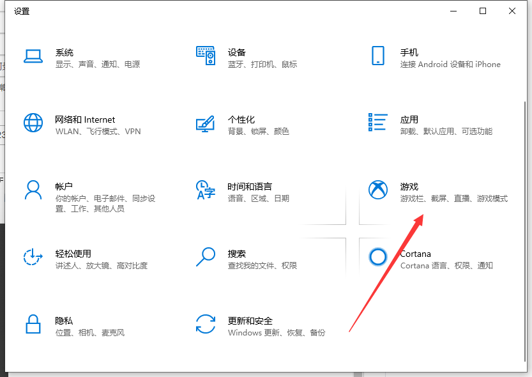
Task: Go to 网络和 Internet settings label
Action: click(x=85, y=119)
